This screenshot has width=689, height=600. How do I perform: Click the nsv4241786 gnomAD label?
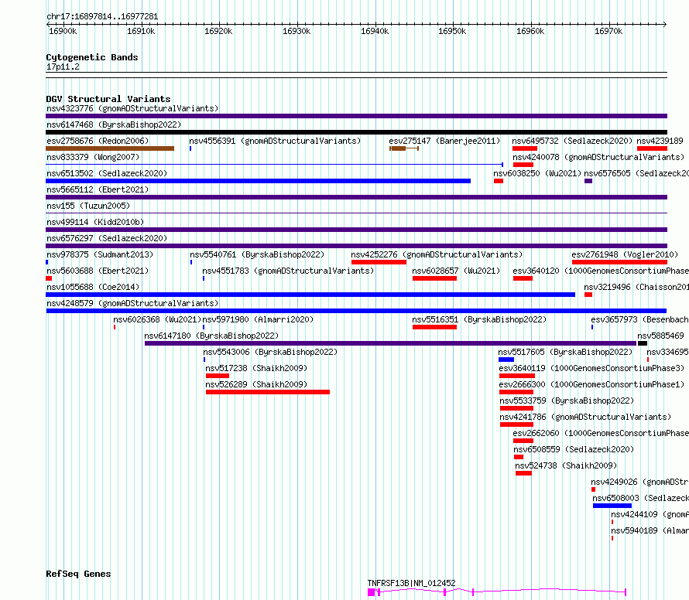point(586,417)
